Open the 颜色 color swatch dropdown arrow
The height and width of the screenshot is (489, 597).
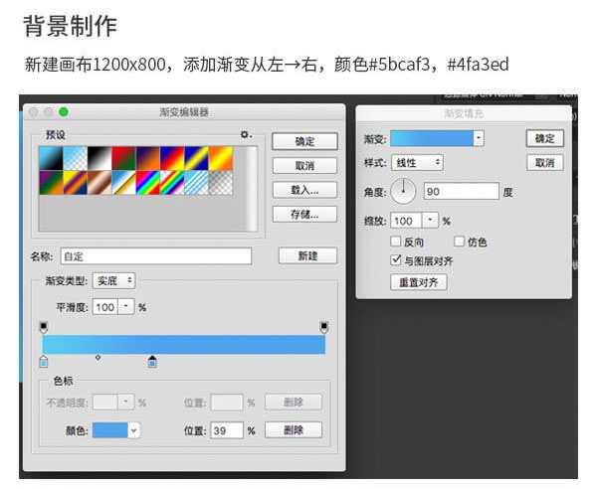(x=134, y=430)
